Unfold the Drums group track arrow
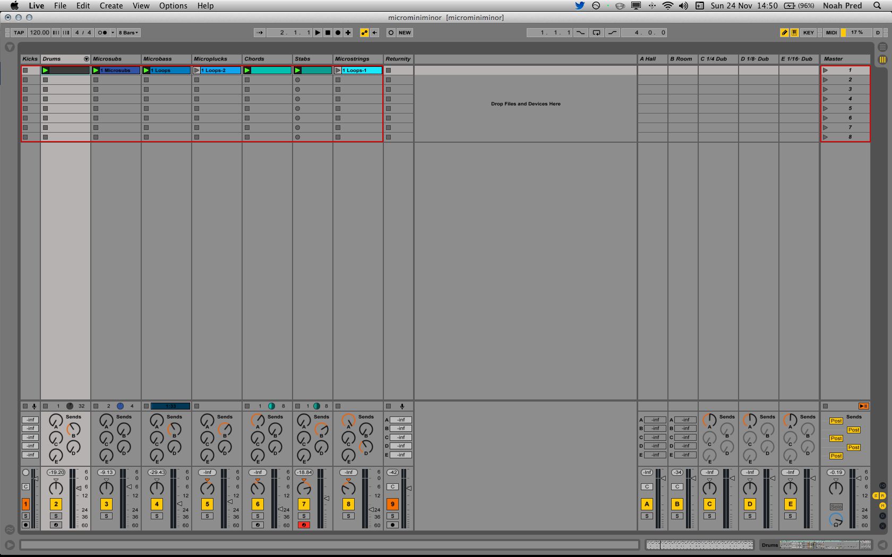The height and width of the screenshot is (557, 892). coord(86,59)
